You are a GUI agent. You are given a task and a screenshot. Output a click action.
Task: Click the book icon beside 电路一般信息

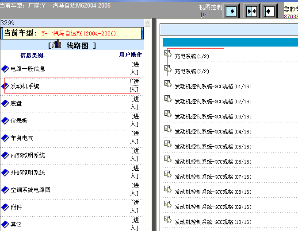click(5, 69)
